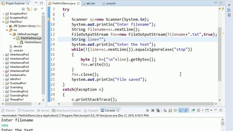The height and width of the screenshot is (131, 233).
Task: Click Open Console icon
Action: click(207, 110)
